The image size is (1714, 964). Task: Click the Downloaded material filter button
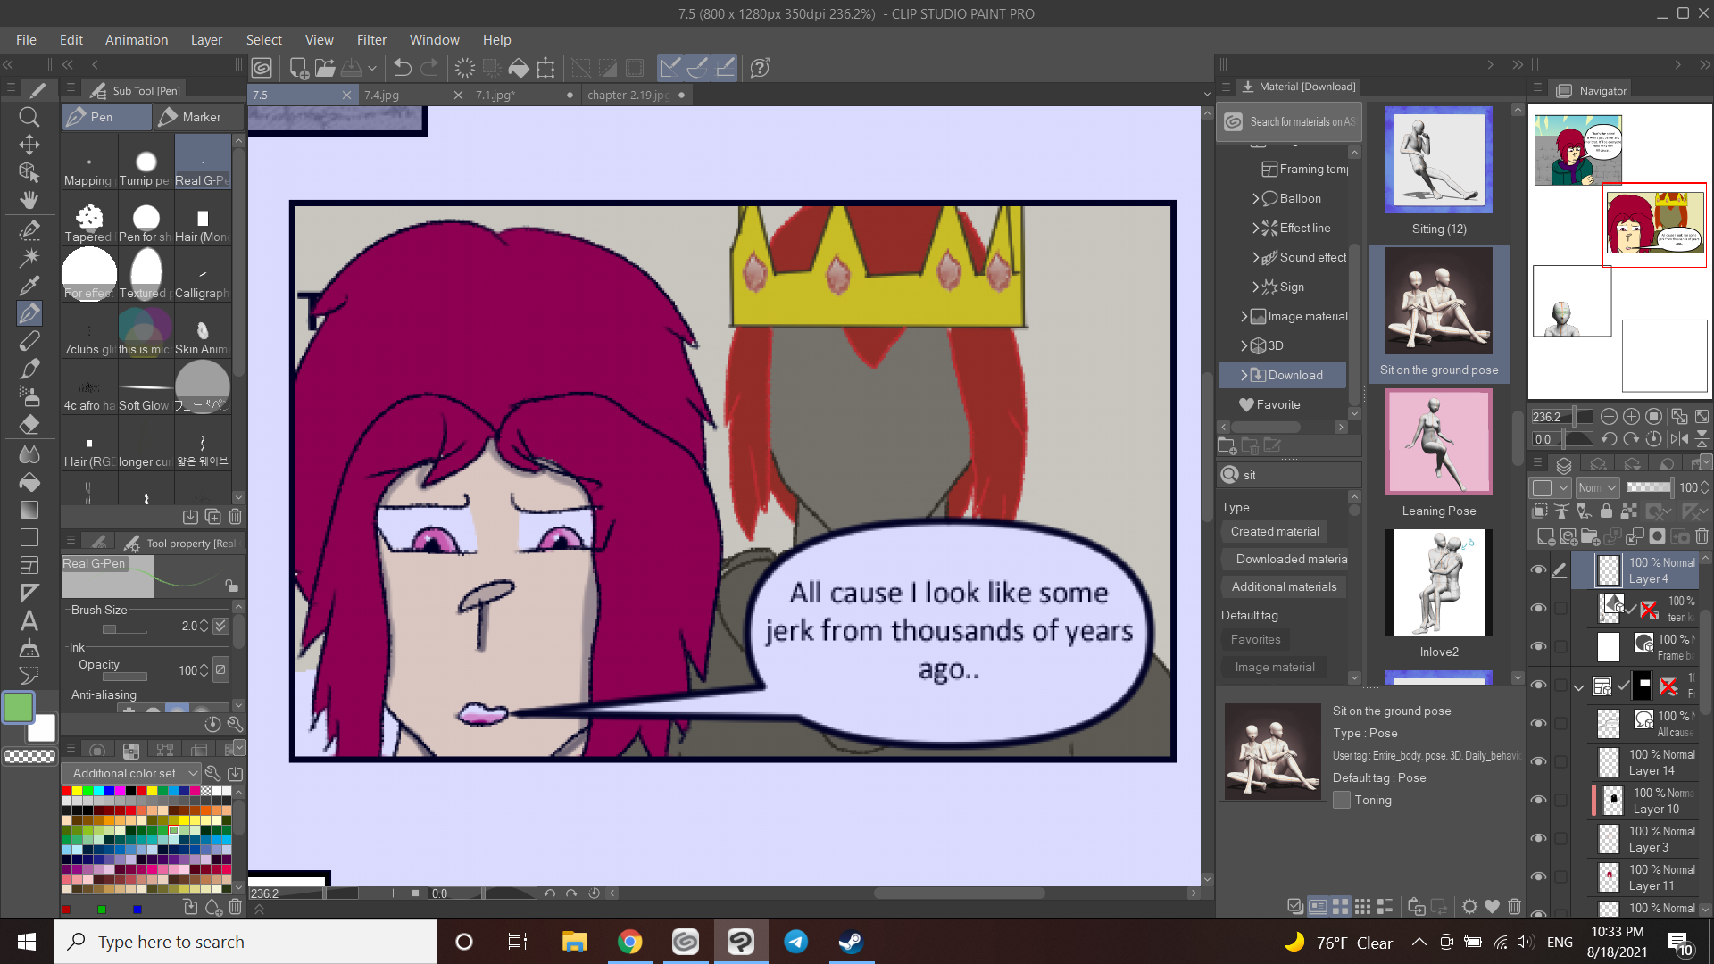1291,560
